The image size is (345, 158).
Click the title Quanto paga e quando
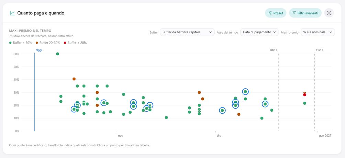(41, 13)
